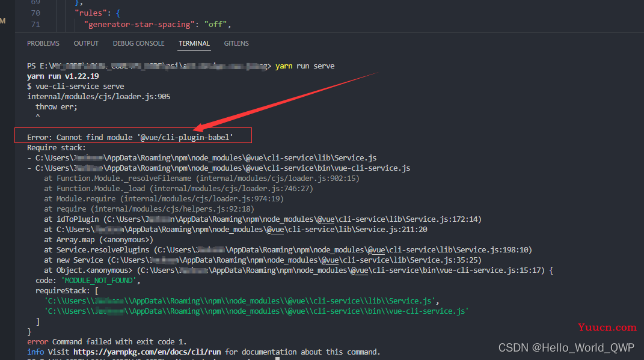
Task: Click the green vue-cli-service.js requireStack entry
Action: (257, 311)
